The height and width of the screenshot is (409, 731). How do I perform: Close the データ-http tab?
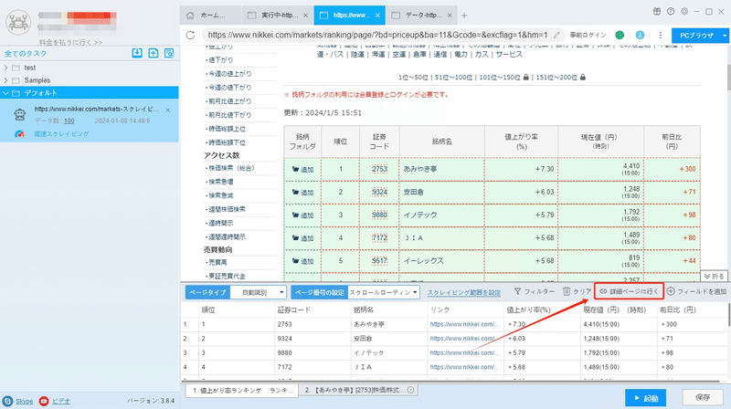click(x=450, y=16)
